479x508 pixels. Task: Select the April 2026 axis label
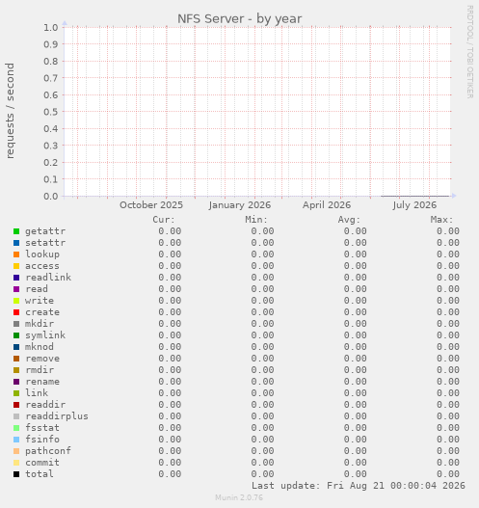(x=327, y=205)
